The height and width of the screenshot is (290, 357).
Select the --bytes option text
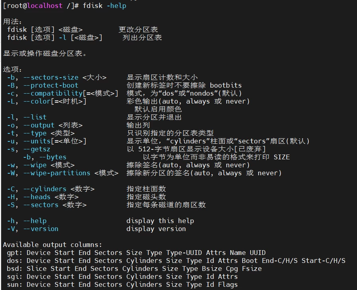[x=53, y=157]
